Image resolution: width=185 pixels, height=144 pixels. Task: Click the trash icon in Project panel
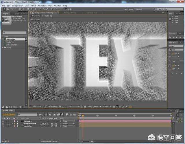[20, 107]
